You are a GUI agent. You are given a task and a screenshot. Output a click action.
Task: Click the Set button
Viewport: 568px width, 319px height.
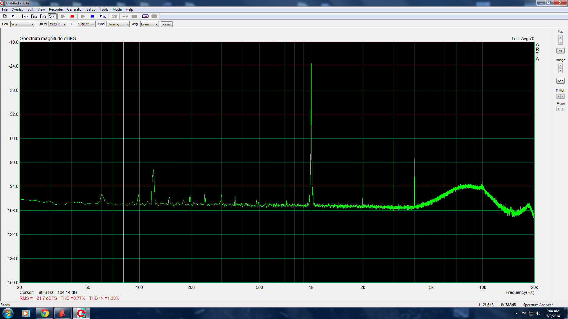point(560,81)
